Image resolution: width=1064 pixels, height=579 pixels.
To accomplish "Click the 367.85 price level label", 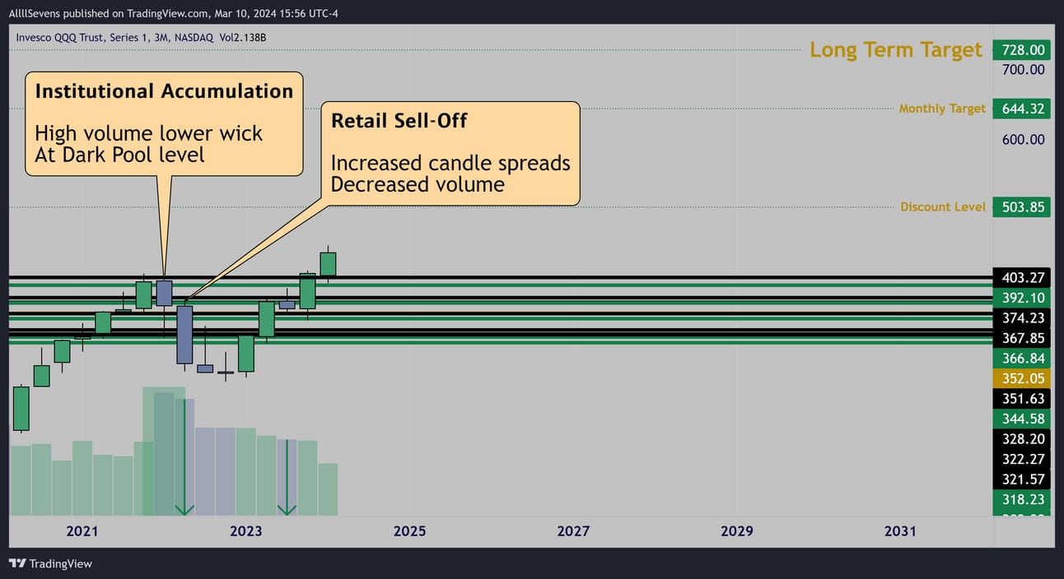I will pos(1023,338).
